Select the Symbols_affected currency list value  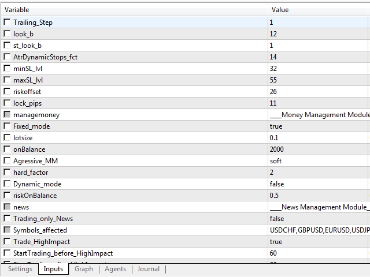(x=319, y=230)
